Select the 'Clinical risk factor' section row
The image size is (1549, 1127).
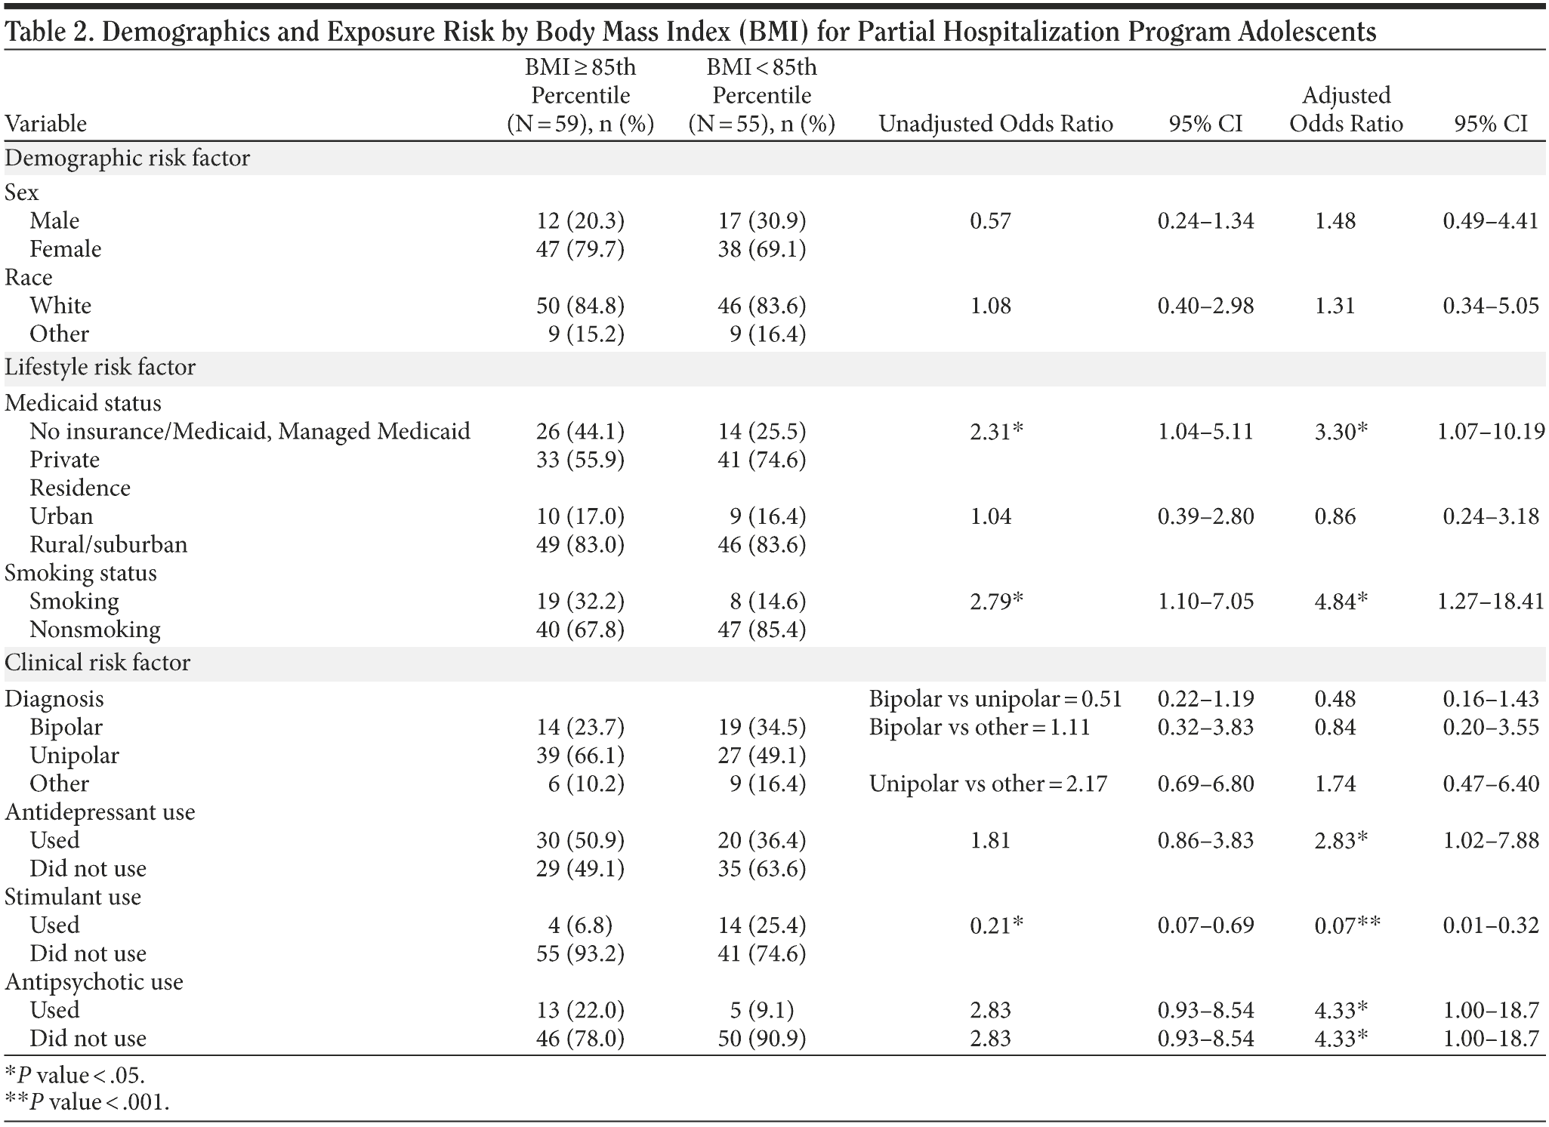point(97,663)
